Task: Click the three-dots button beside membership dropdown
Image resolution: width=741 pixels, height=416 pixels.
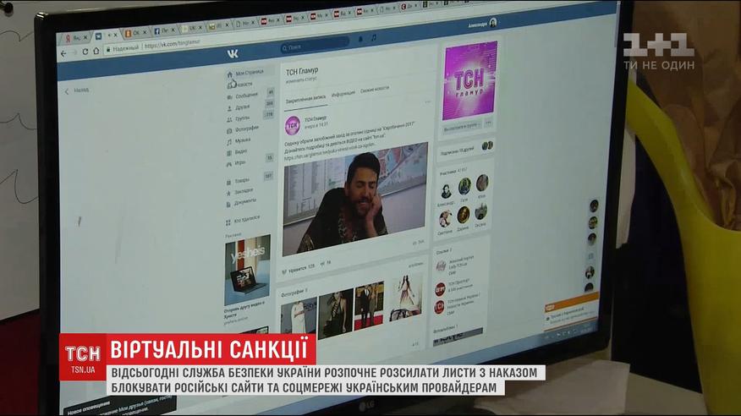Action: click(x=489, y=123)
